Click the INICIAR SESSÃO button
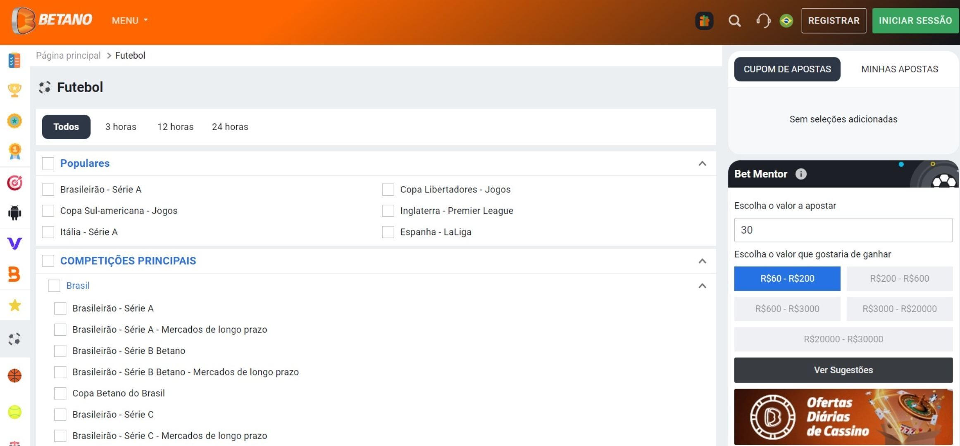The width and height of the screenshot is (960, 446). coord(915,21)
